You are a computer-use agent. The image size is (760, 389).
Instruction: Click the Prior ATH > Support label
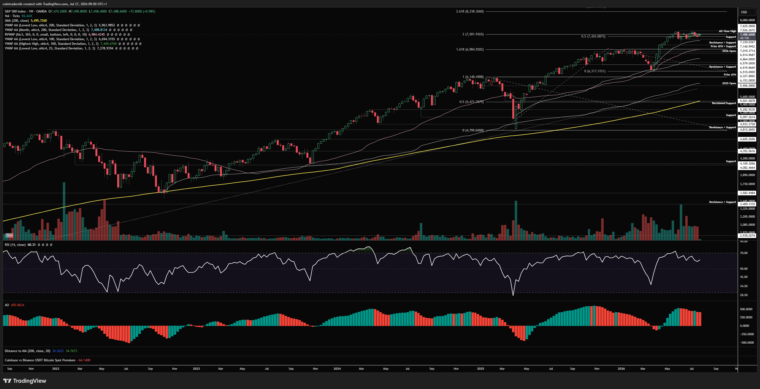tap(723, 46)
